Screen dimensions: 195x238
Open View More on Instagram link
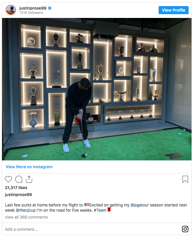click(x=29, y=167)
